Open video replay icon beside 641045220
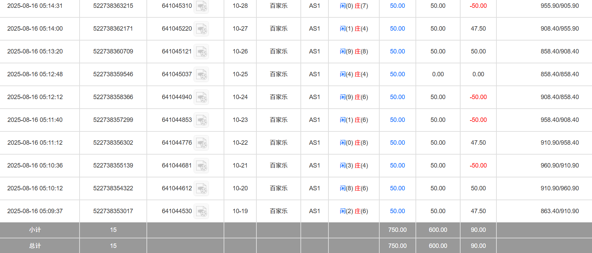The height and width of the screenshot is (253, 592). point(201,29)
